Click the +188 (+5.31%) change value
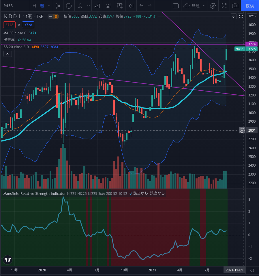 [x=145, y=16]
